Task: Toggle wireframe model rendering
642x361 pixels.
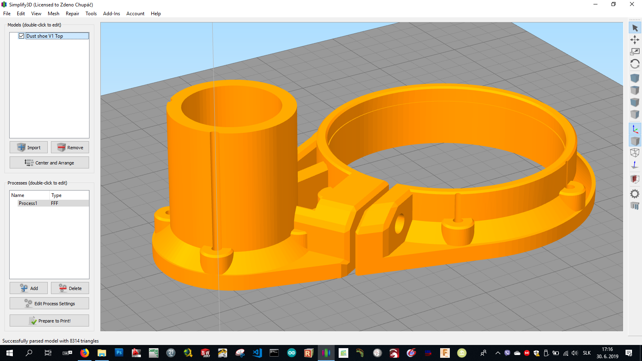Action: [x=635, y=153]
